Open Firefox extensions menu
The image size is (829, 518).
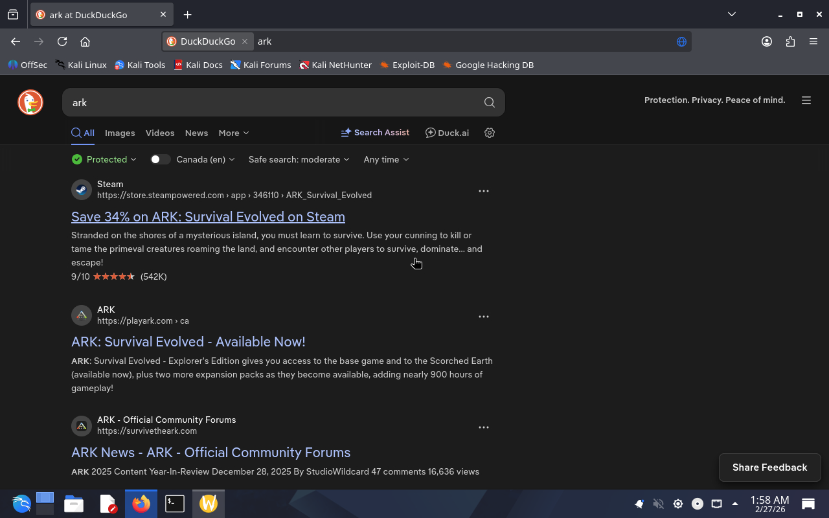pos(790,41)
